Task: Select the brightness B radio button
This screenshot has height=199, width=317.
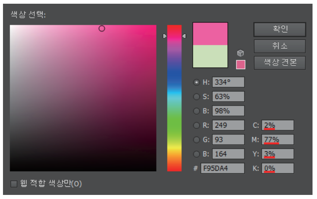Action: click(197, 111)
